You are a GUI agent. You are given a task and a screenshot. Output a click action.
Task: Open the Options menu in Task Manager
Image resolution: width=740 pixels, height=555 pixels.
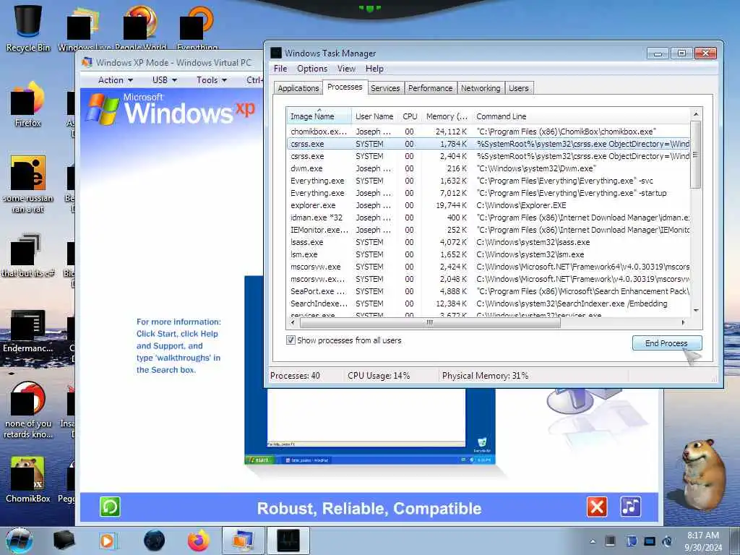pyautogui.click(x=312, y=69)
